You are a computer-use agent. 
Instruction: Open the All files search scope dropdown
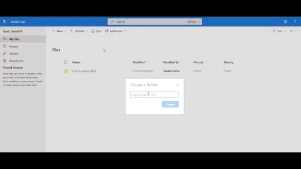pyautogui.click(x=193, y=22)
